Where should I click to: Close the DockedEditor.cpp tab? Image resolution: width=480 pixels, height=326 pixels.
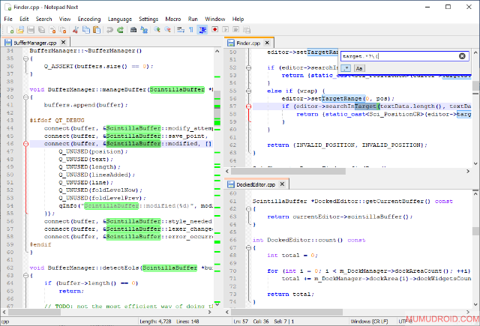(282, 184)
